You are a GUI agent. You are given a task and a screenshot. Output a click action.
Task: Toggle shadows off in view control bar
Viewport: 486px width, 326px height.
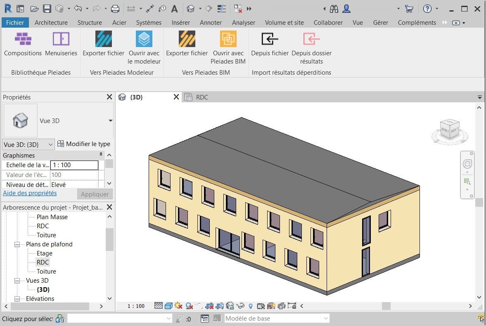pos(190,306)
